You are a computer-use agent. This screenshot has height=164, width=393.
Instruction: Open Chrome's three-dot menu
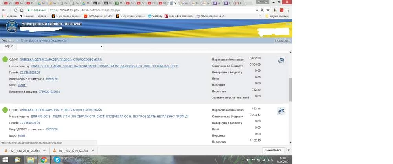(288, 10)
